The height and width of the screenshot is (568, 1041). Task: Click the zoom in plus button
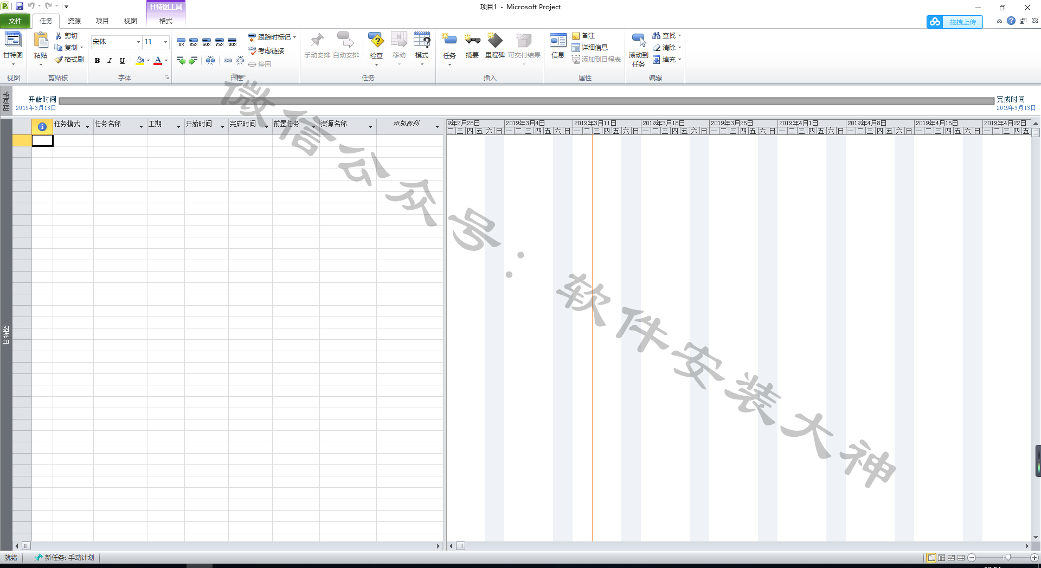1034,558
